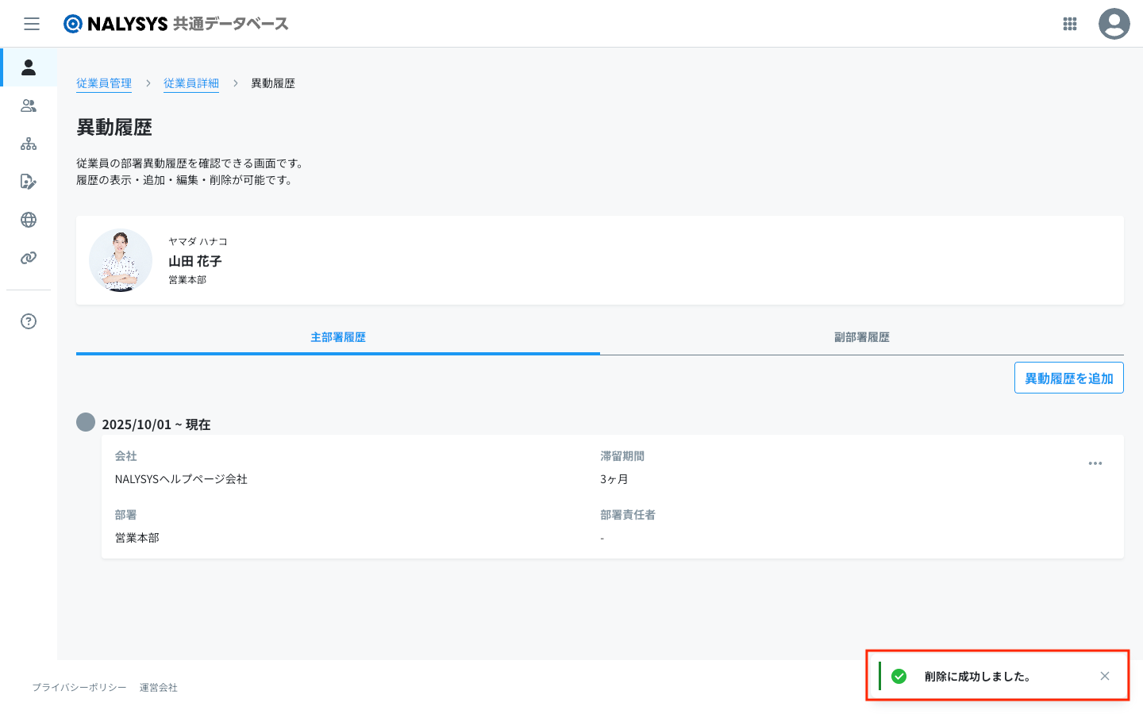This screenshot has width=1143, height=714.
Task: Open the organization chart sidebar icon
Action: (29, 144)
